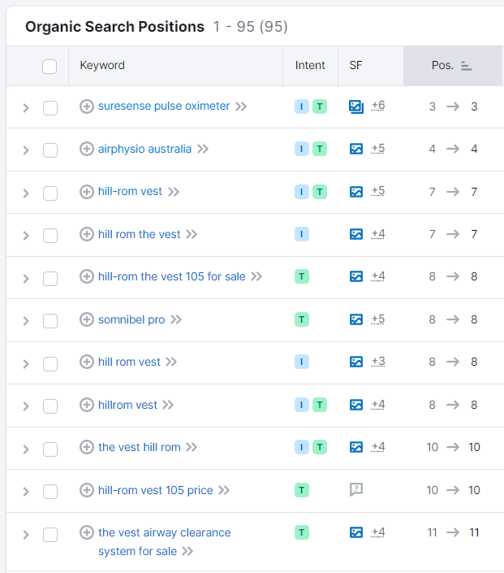This screenshot has width=504, height=573.
Task: Select checkbox for hill-rom vest 105 price
Action: (x=50, y=492)
